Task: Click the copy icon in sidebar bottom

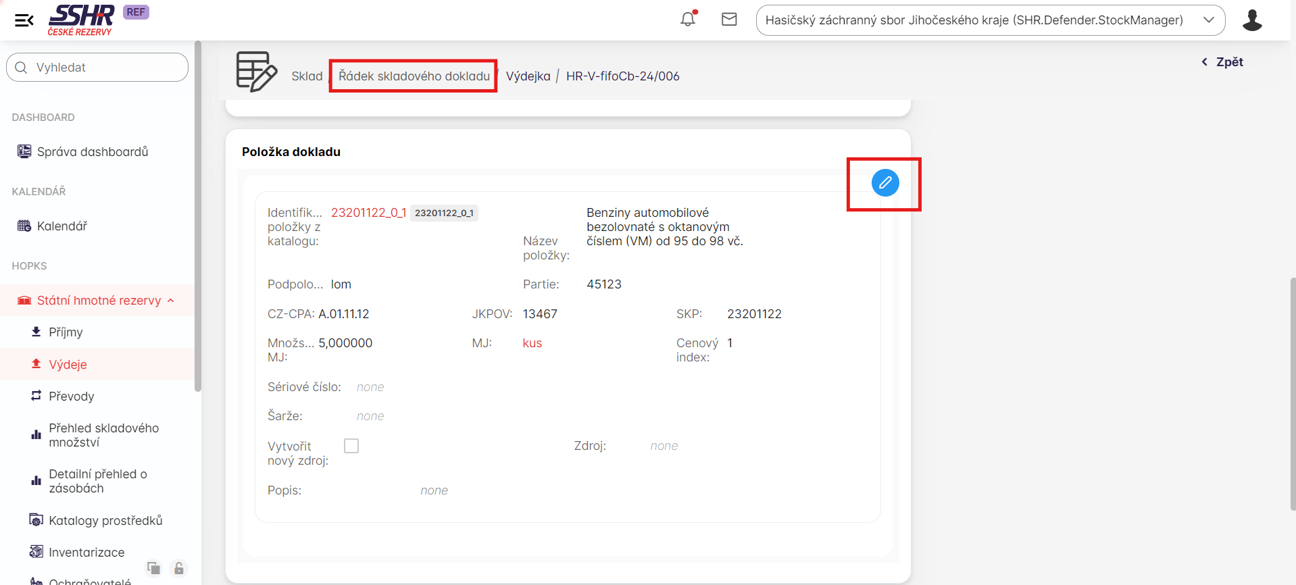Action: click(154, 568)
